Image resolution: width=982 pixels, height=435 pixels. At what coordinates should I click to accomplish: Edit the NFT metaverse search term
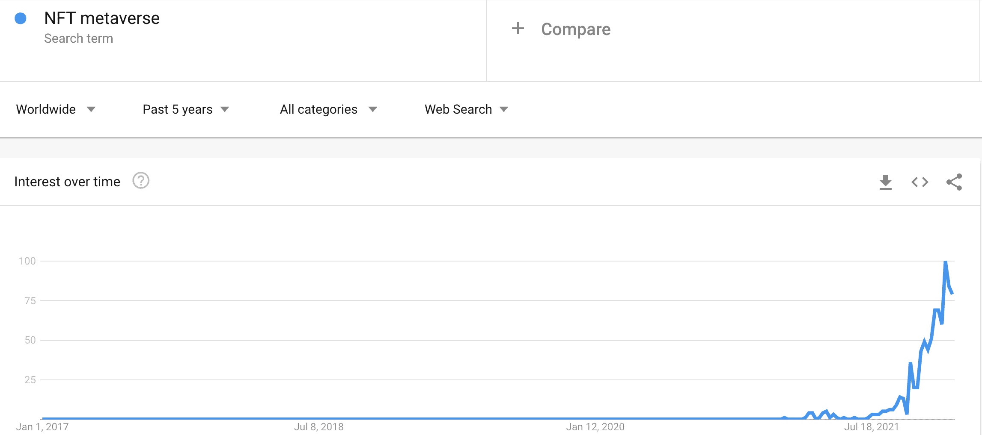[x=102, y=18]
